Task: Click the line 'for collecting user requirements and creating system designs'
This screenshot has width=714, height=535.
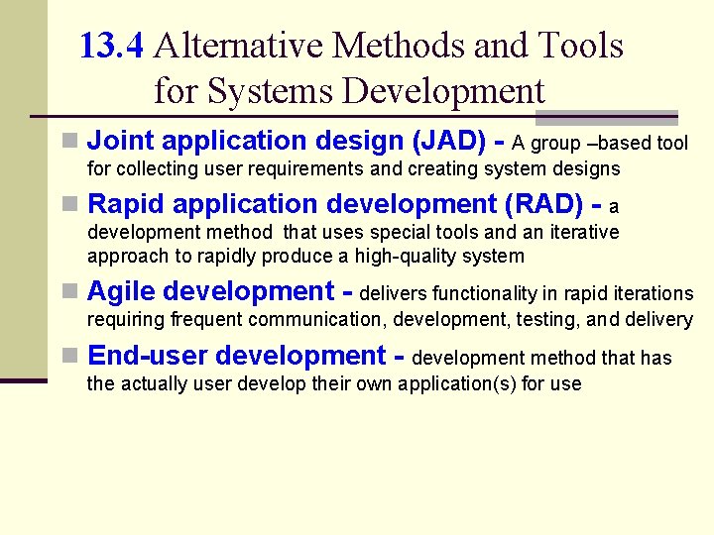Action: pyautogui.click(x=353, y=169)
